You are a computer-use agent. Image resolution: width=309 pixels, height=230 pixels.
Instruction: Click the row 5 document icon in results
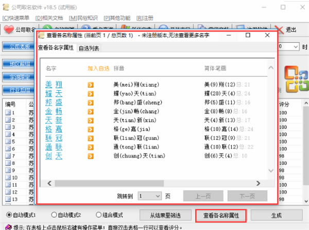click(x=8, y=141)
